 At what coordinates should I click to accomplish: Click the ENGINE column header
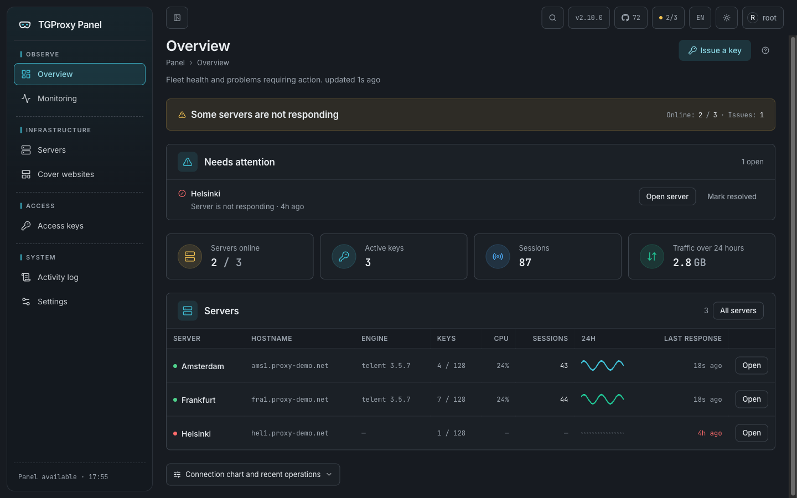click(375, 339)
